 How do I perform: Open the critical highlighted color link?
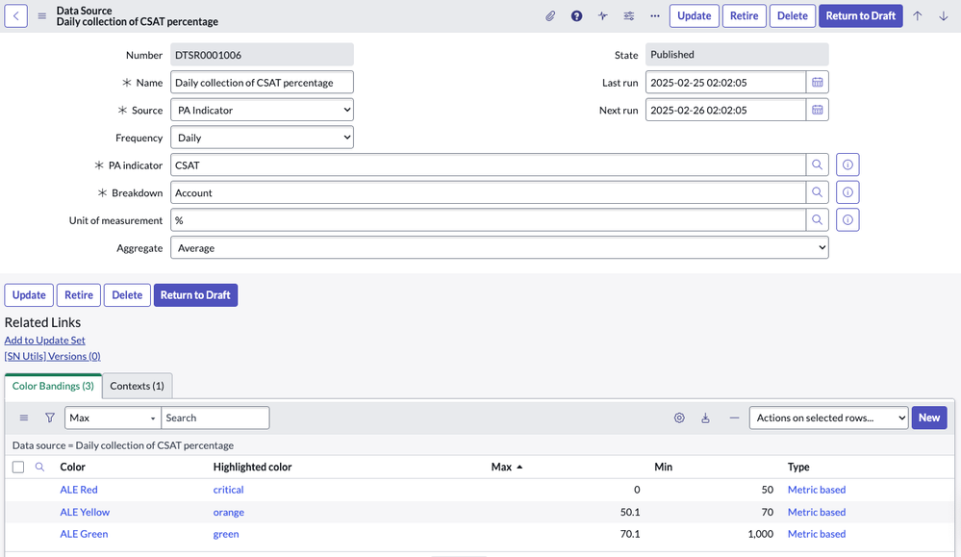tap(228, 490)
